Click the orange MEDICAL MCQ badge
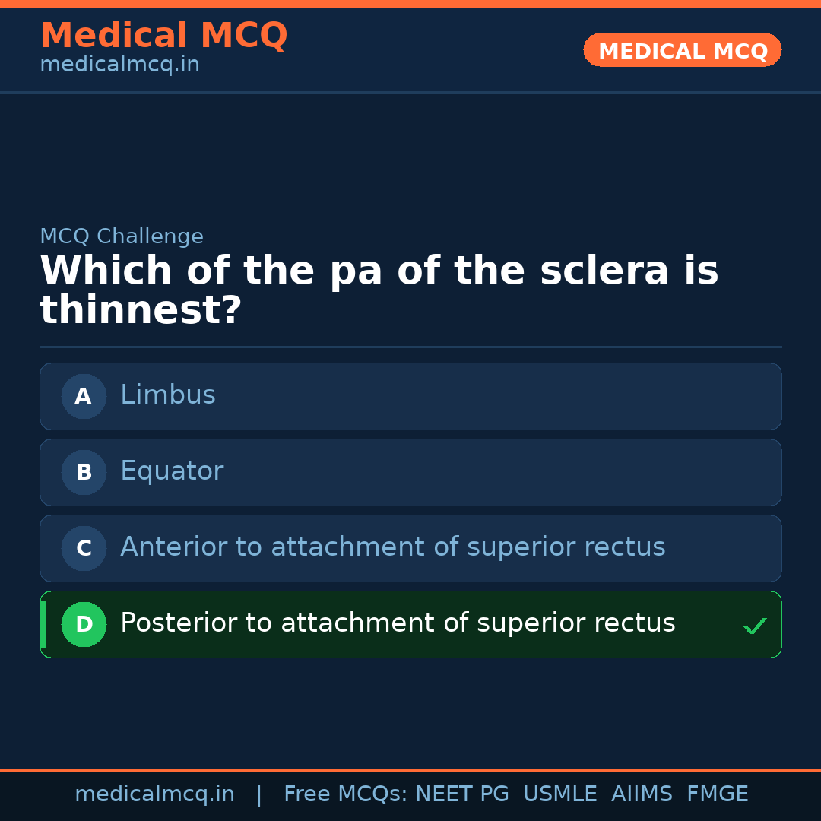The width and height of the screenshot is (821, 821). point(682,50)
